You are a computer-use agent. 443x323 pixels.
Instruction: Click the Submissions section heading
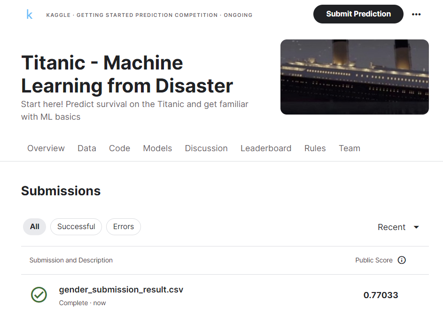point(61,191)
